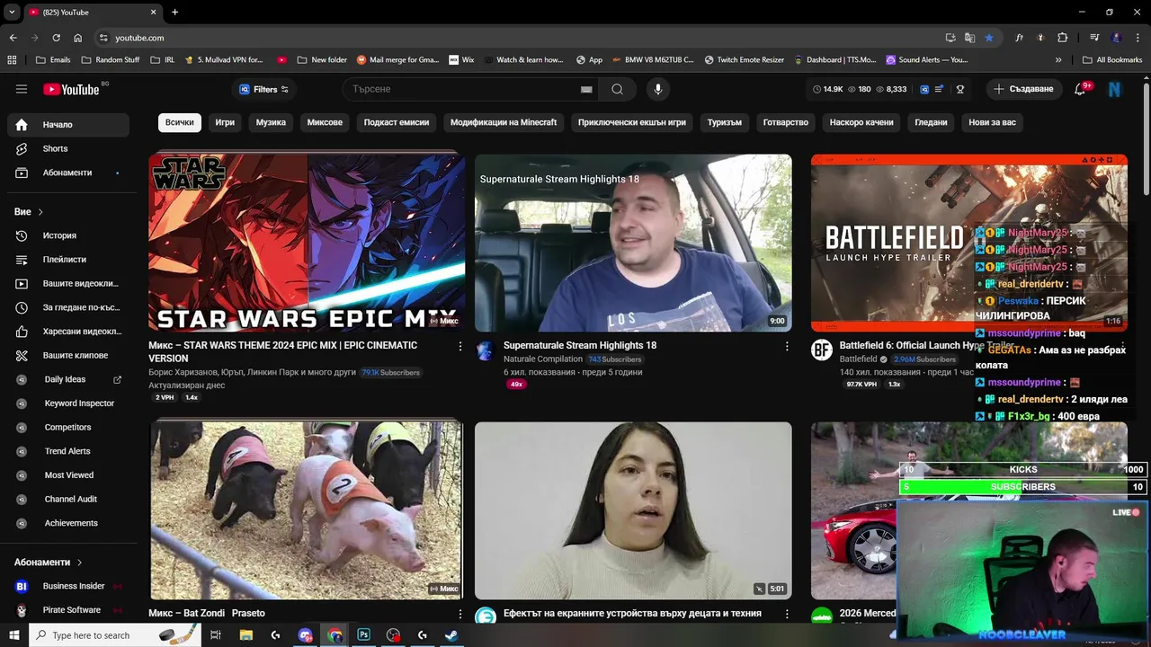Open the Daily Ideas sidebar link
Screen dimensions: 1151x647
coord(68,379)
